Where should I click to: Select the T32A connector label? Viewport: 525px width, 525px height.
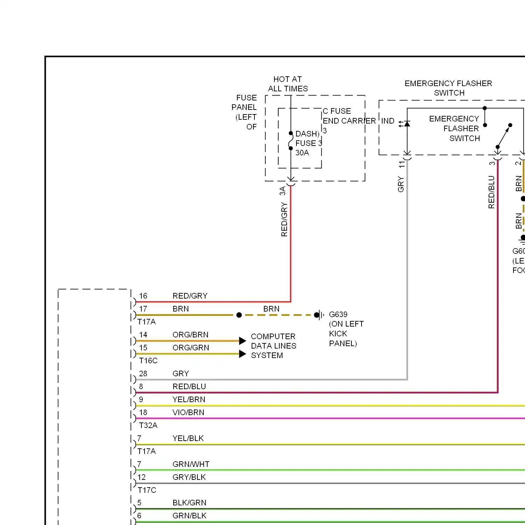148,425
